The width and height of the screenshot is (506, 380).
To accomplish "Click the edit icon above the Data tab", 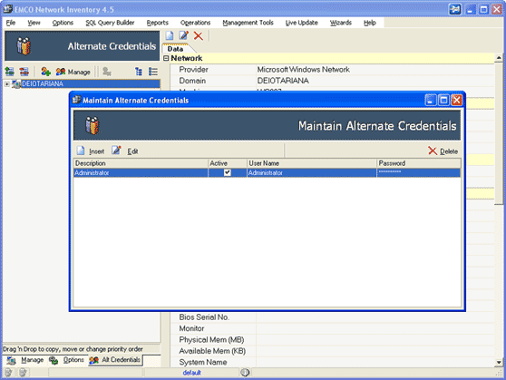I will tap(184, 35).
